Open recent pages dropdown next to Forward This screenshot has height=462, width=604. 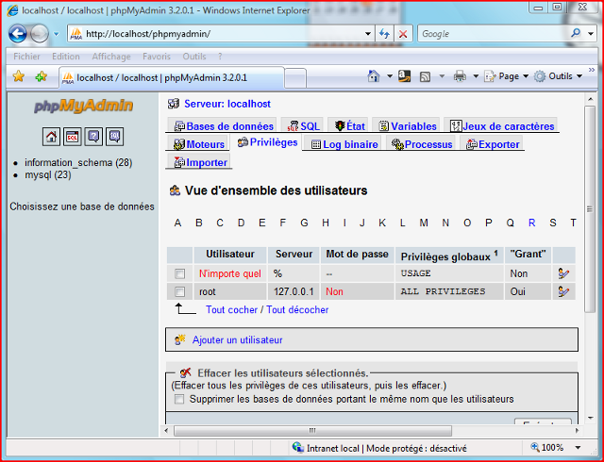click(57, 34)
